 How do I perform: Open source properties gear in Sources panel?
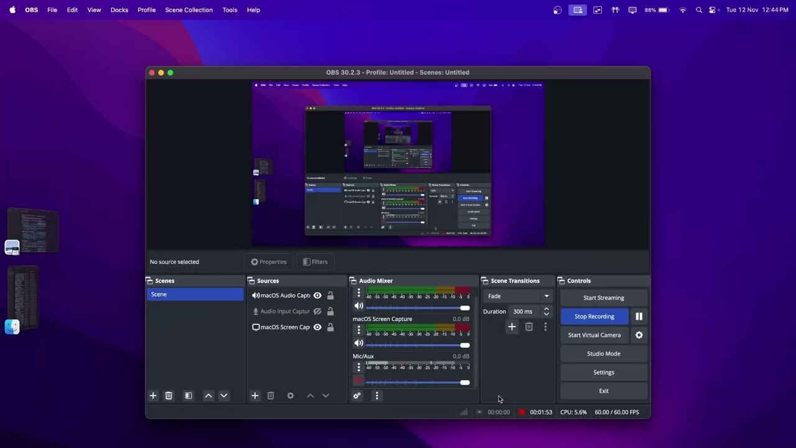pyautogui.click(x=290, y=396)
